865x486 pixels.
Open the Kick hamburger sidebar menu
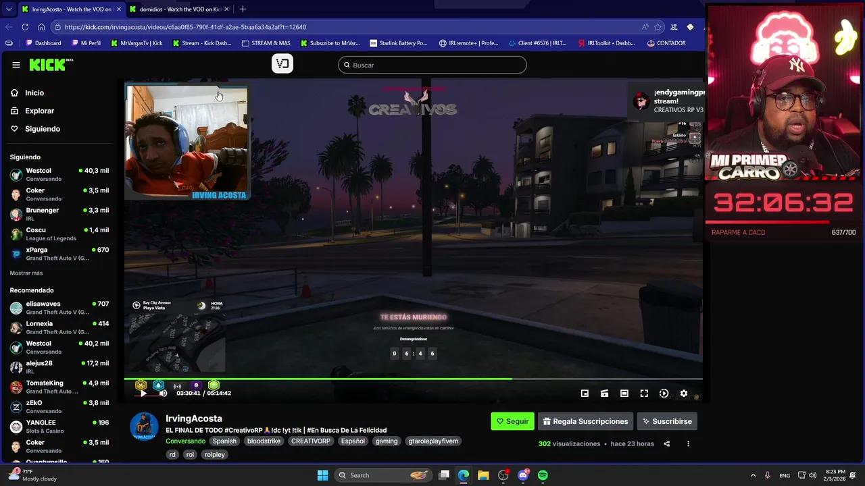[16, 65]
